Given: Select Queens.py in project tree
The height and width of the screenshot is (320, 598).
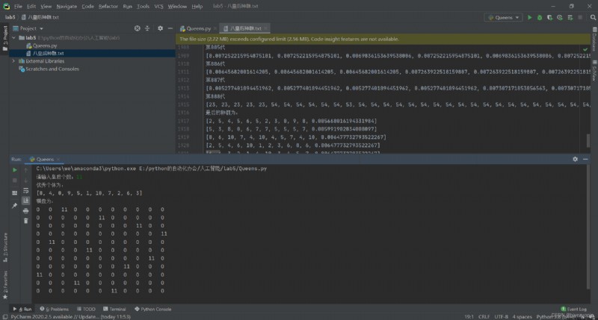Looking at the screenshot, I should click(x=41, y=46).
